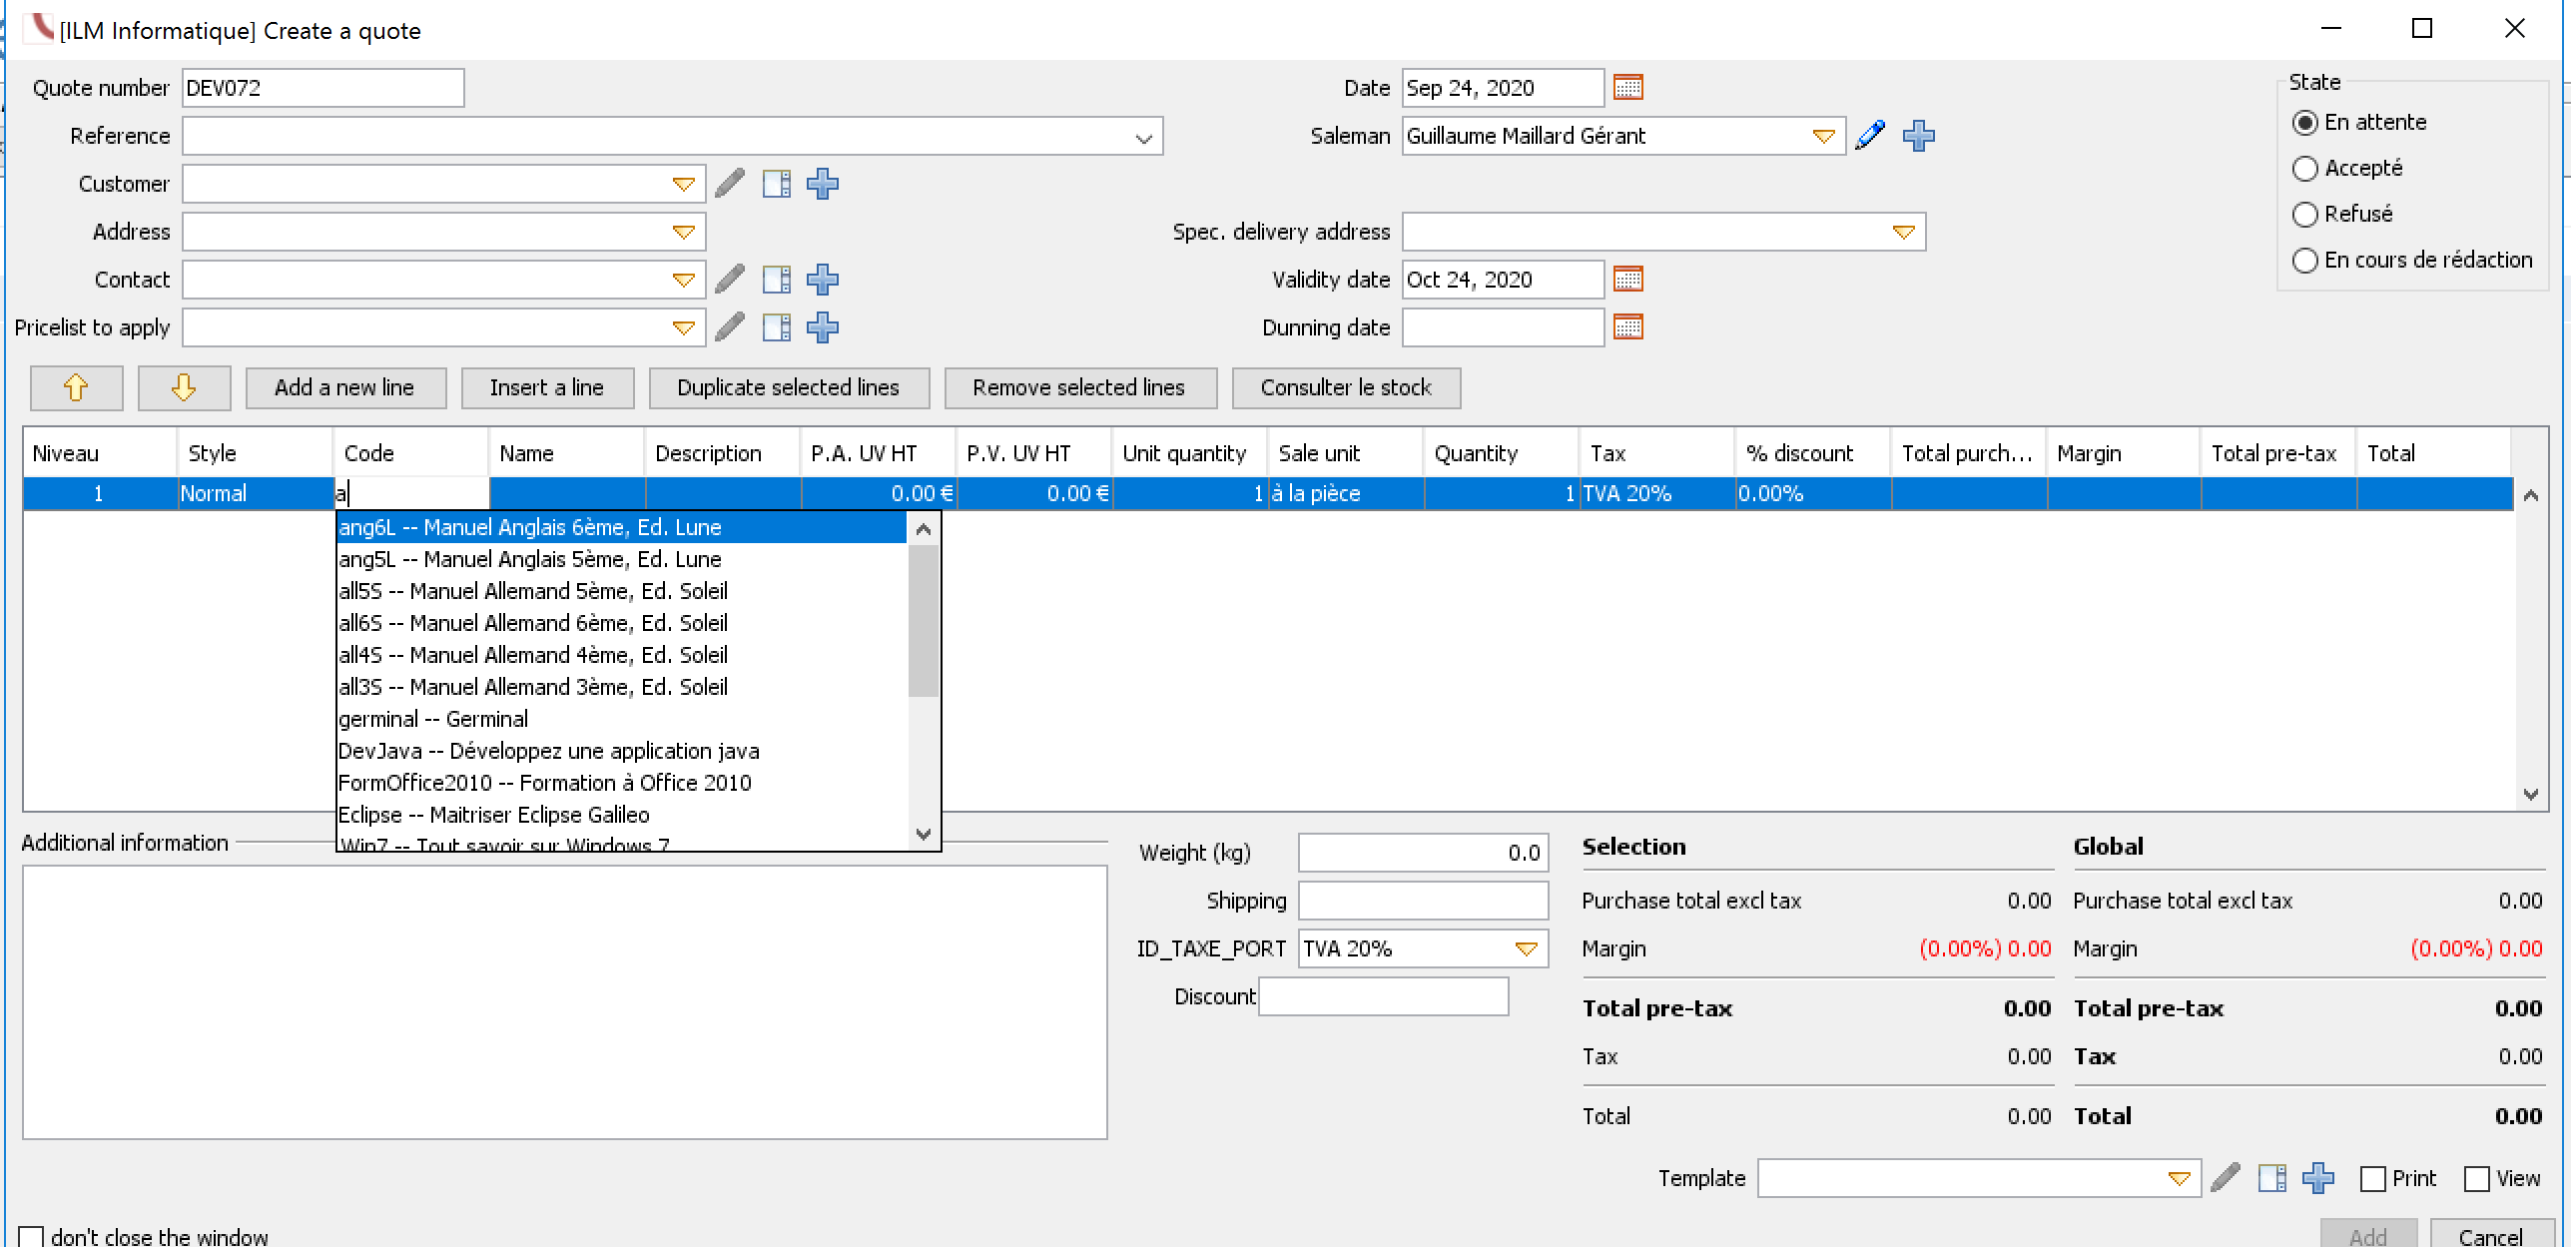2571x1247 pixels.
Task: Click the calendar icon next to Date field
Action: 1629,87
